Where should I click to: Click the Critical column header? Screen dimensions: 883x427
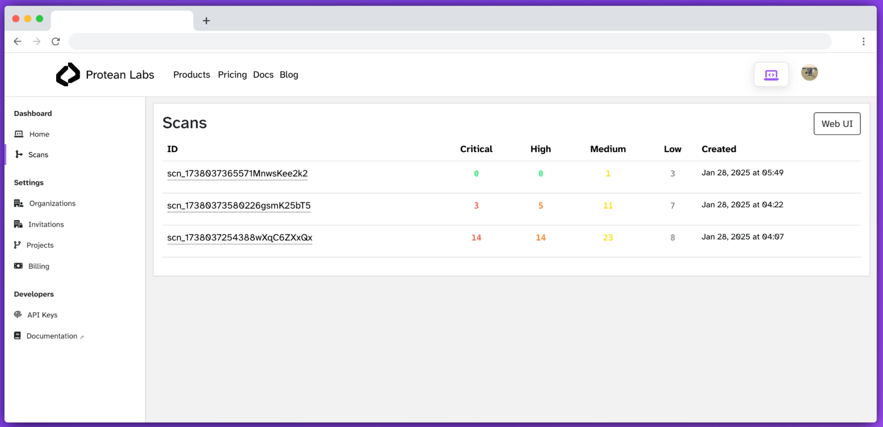click(476, 149)
